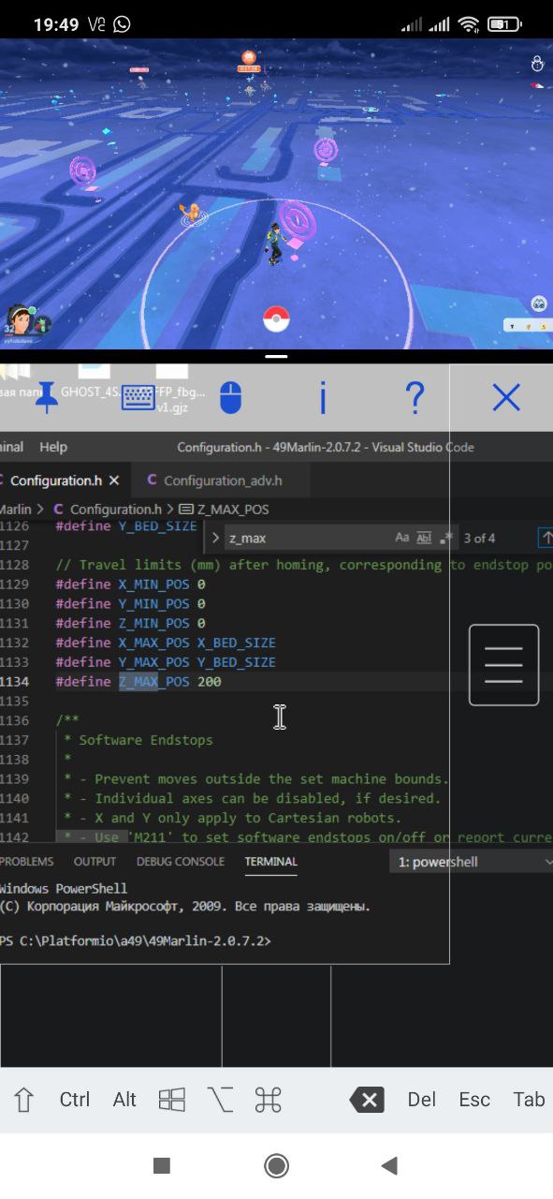Screen dimensions: 553x1199
Task: Switch to the Configuration.h editor tab
Action: click(56, 481)
